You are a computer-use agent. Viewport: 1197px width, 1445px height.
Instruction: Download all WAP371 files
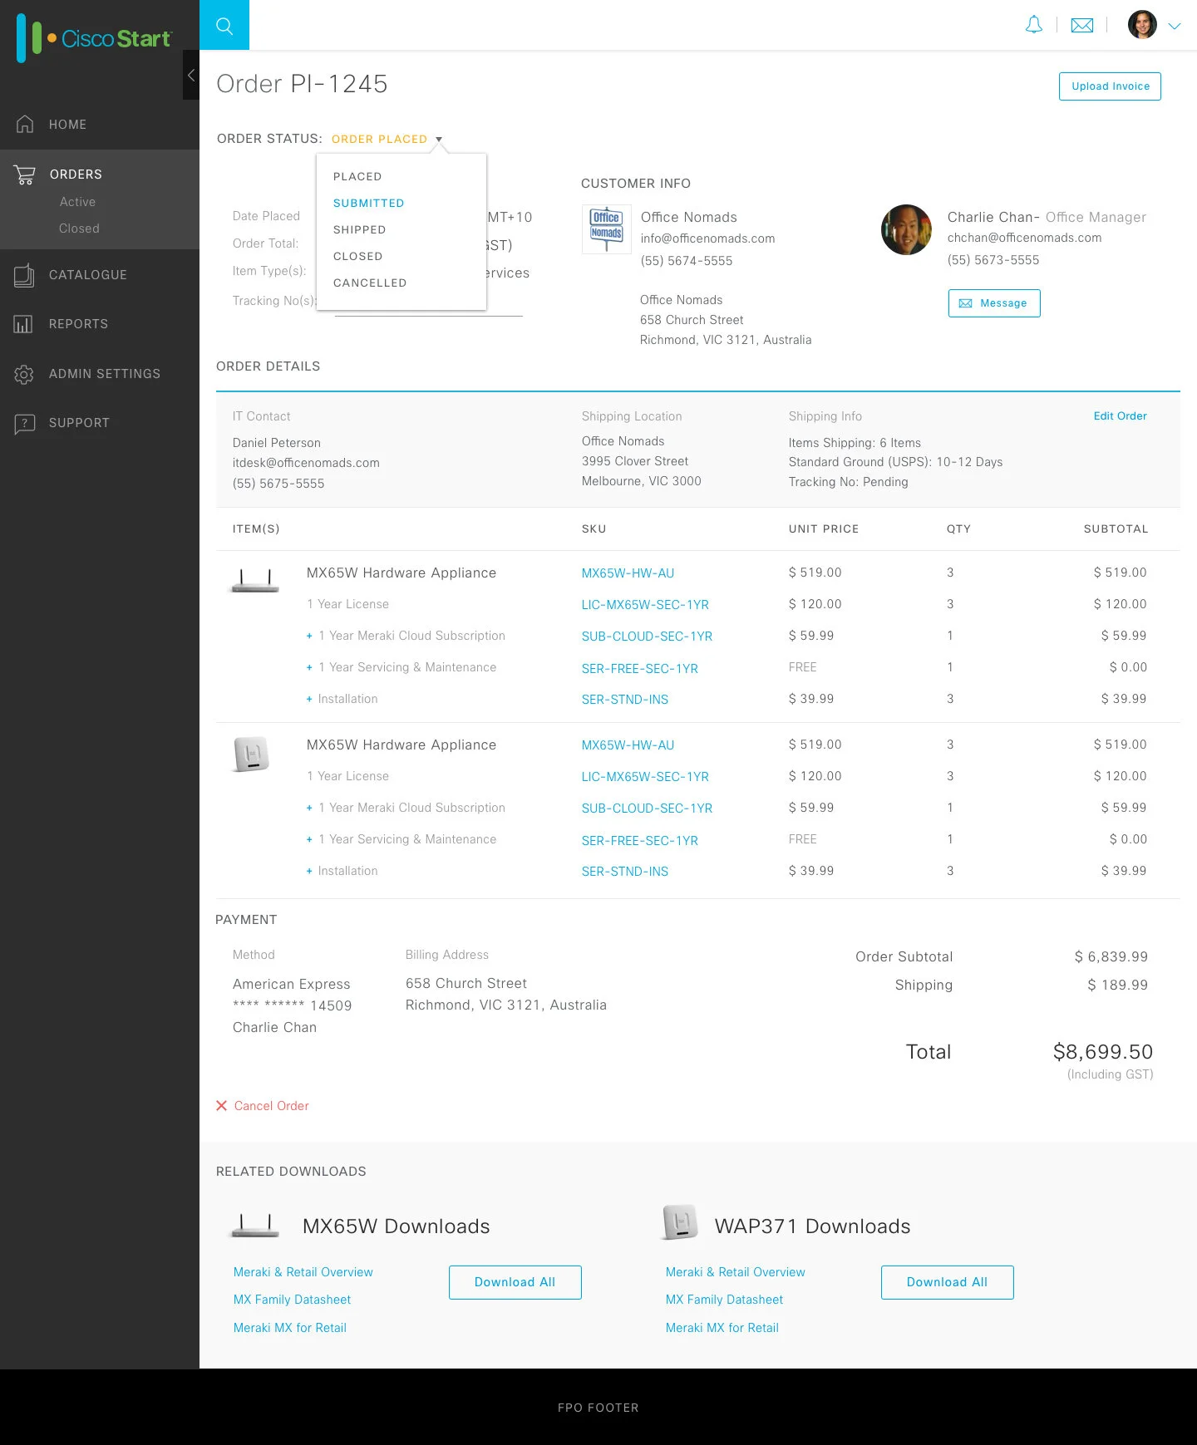pos(947,1282)
